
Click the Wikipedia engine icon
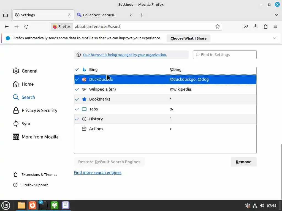[84, 89]
